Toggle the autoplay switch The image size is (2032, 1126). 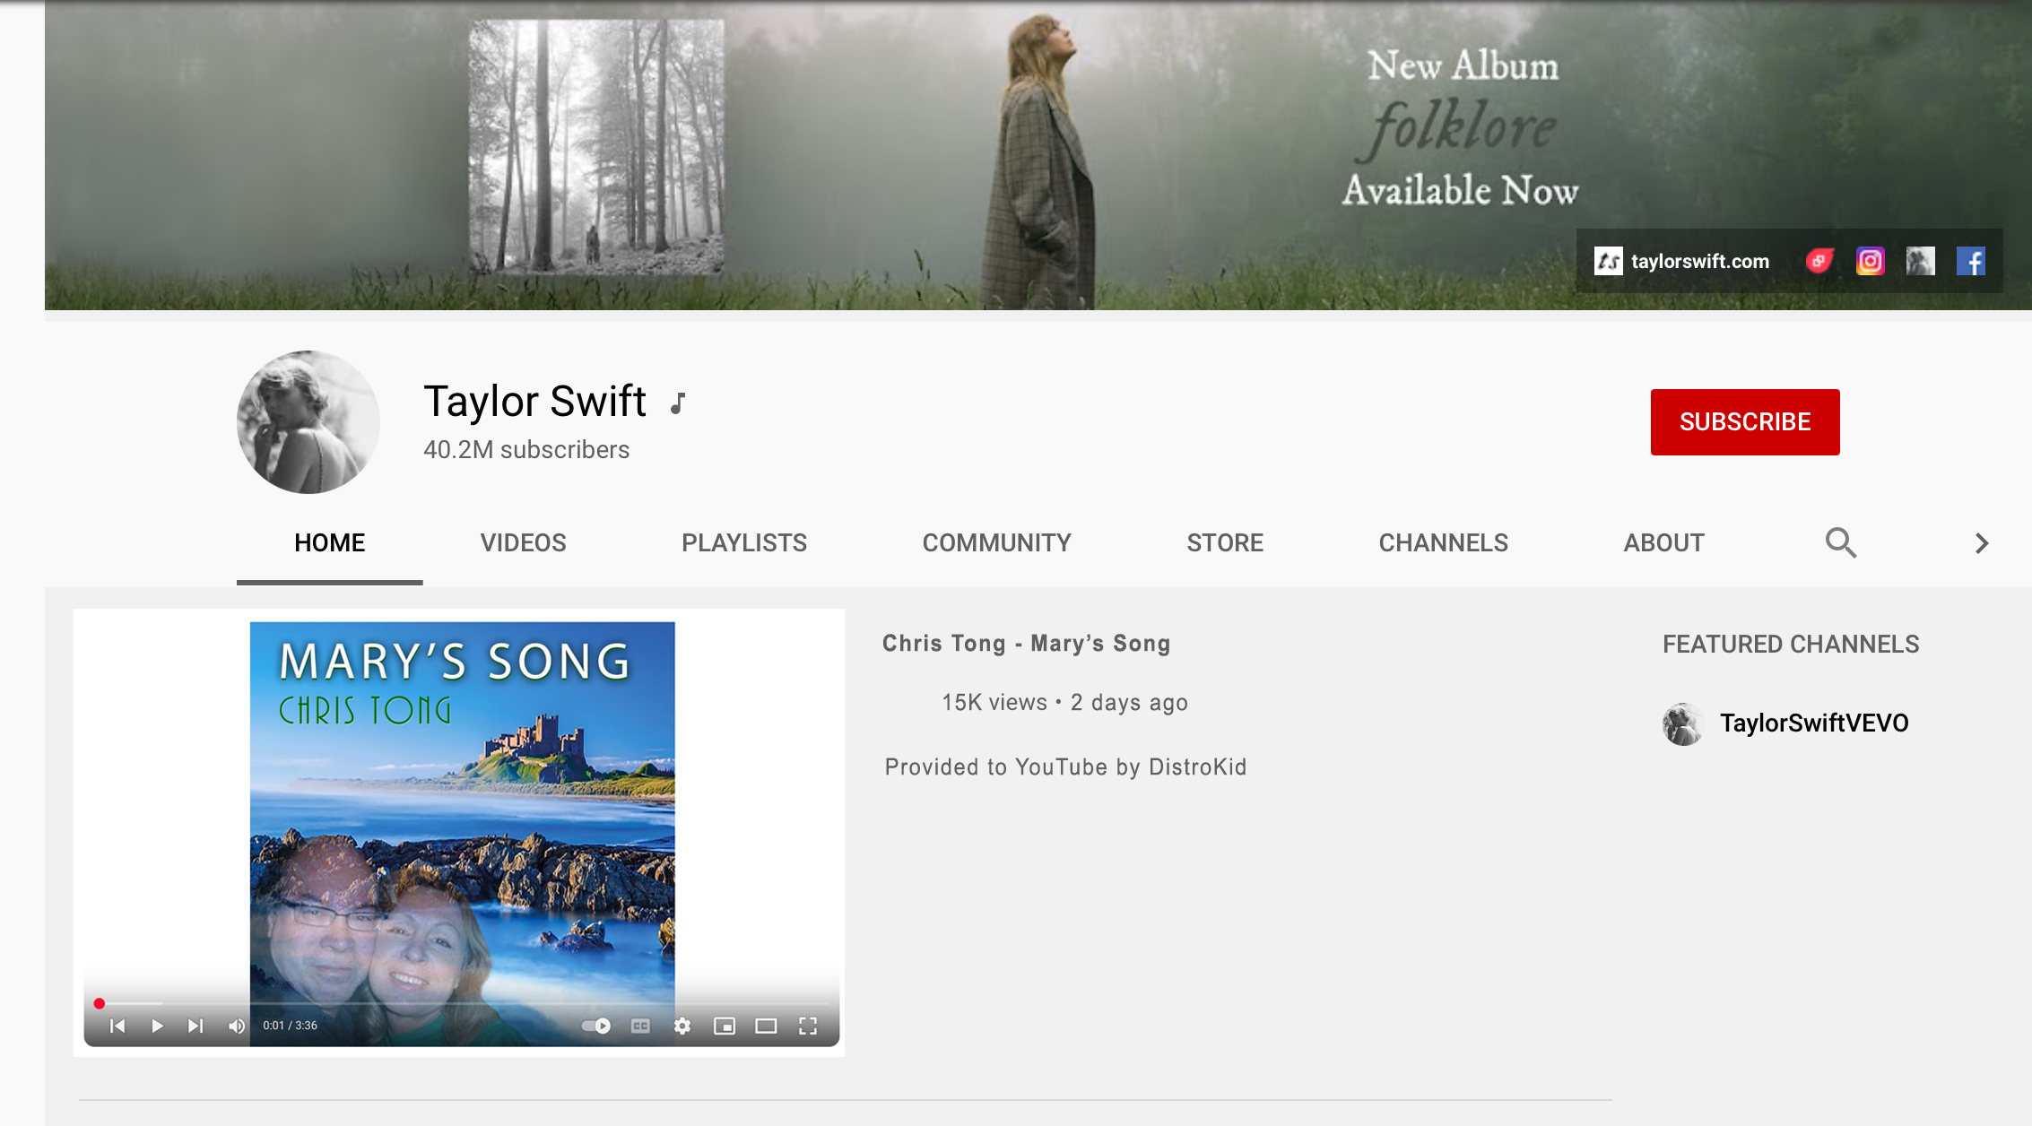596,1026
